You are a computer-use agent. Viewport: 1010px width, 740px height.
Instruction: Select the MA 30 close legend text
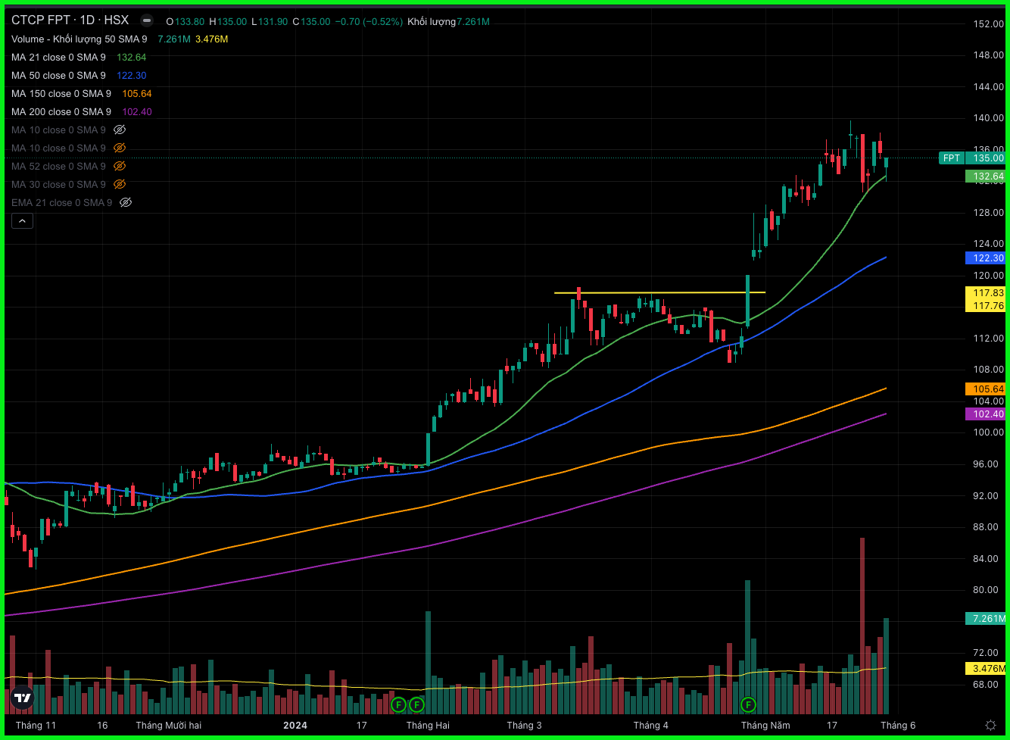click(x=58, y=185)
